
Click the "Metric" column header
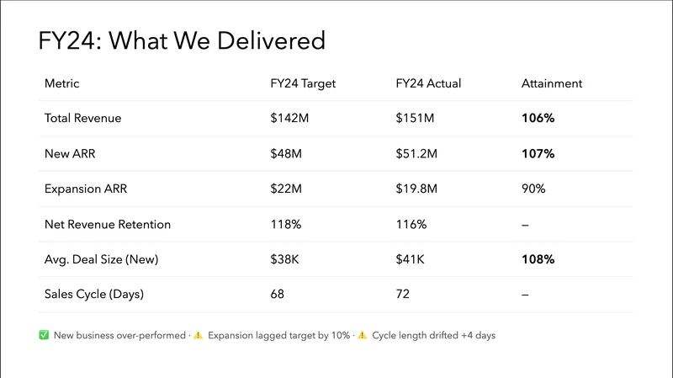(x=62, y=83)
